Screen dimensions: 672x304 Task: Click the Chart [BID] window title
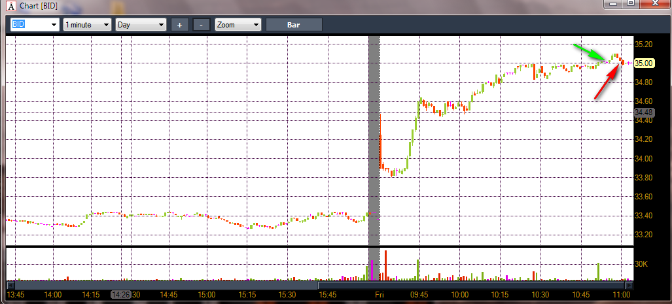pos(39,7)
